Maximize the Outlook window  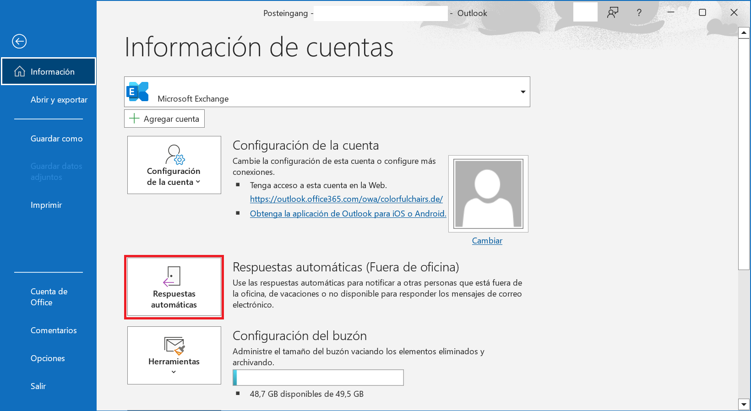(702, 12)
